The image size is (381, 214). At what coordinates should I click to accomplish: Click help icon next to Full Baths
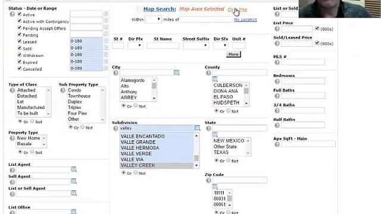point(277,96)
